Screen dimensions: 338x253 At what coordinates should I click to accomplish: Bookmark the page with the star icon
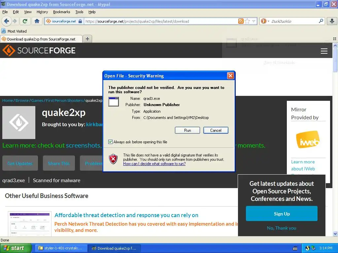pyautogui.click(x=248, y=21)
